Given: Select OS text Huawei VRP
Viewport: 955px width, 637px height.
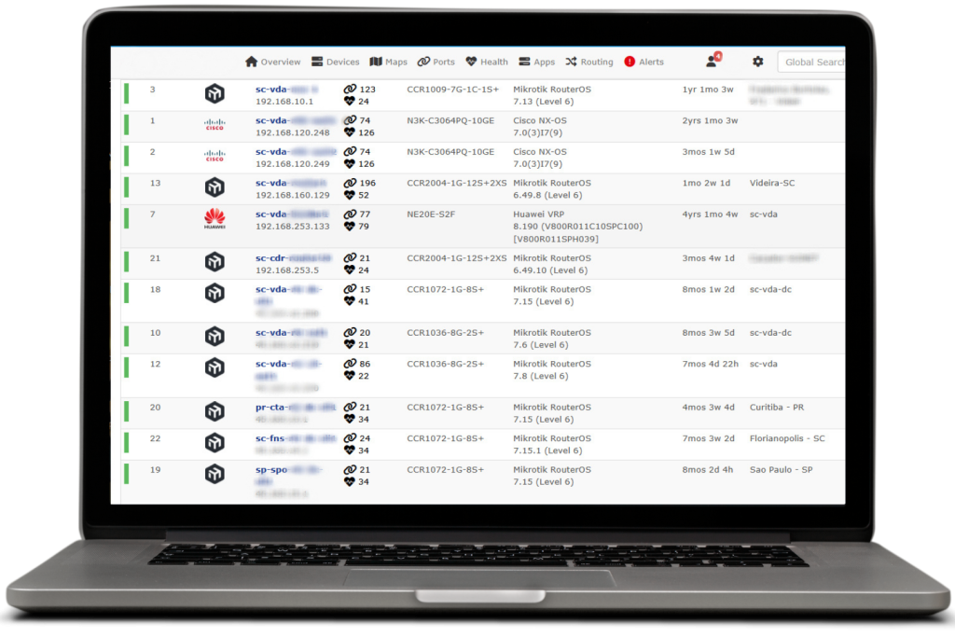Looking at the screenshot, I should 538,214.
